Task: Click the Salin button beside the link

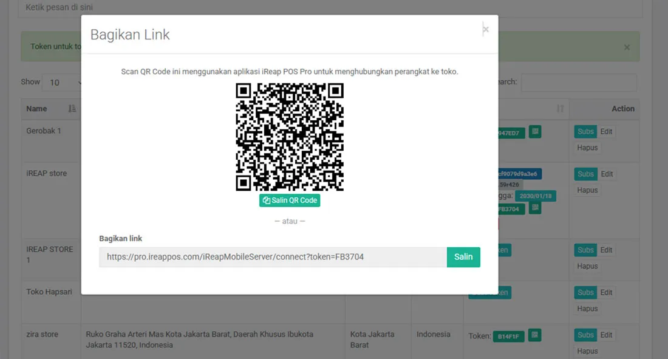Action: click(463, 257)
